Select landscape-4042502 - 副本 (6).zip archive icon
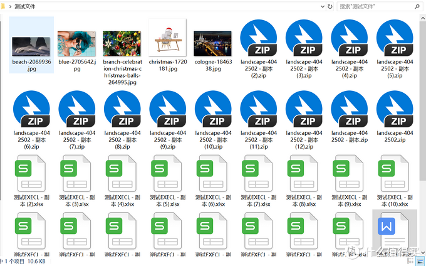426x266 pixels. [31, 109]
